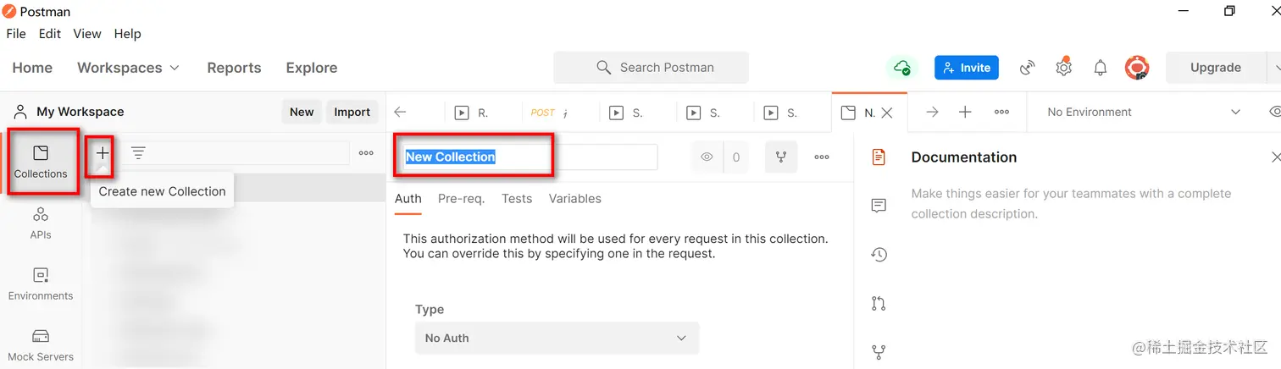1281x369 pixels.
Task: Click the sync cloud status icon
Action: (x=902, y=68)
